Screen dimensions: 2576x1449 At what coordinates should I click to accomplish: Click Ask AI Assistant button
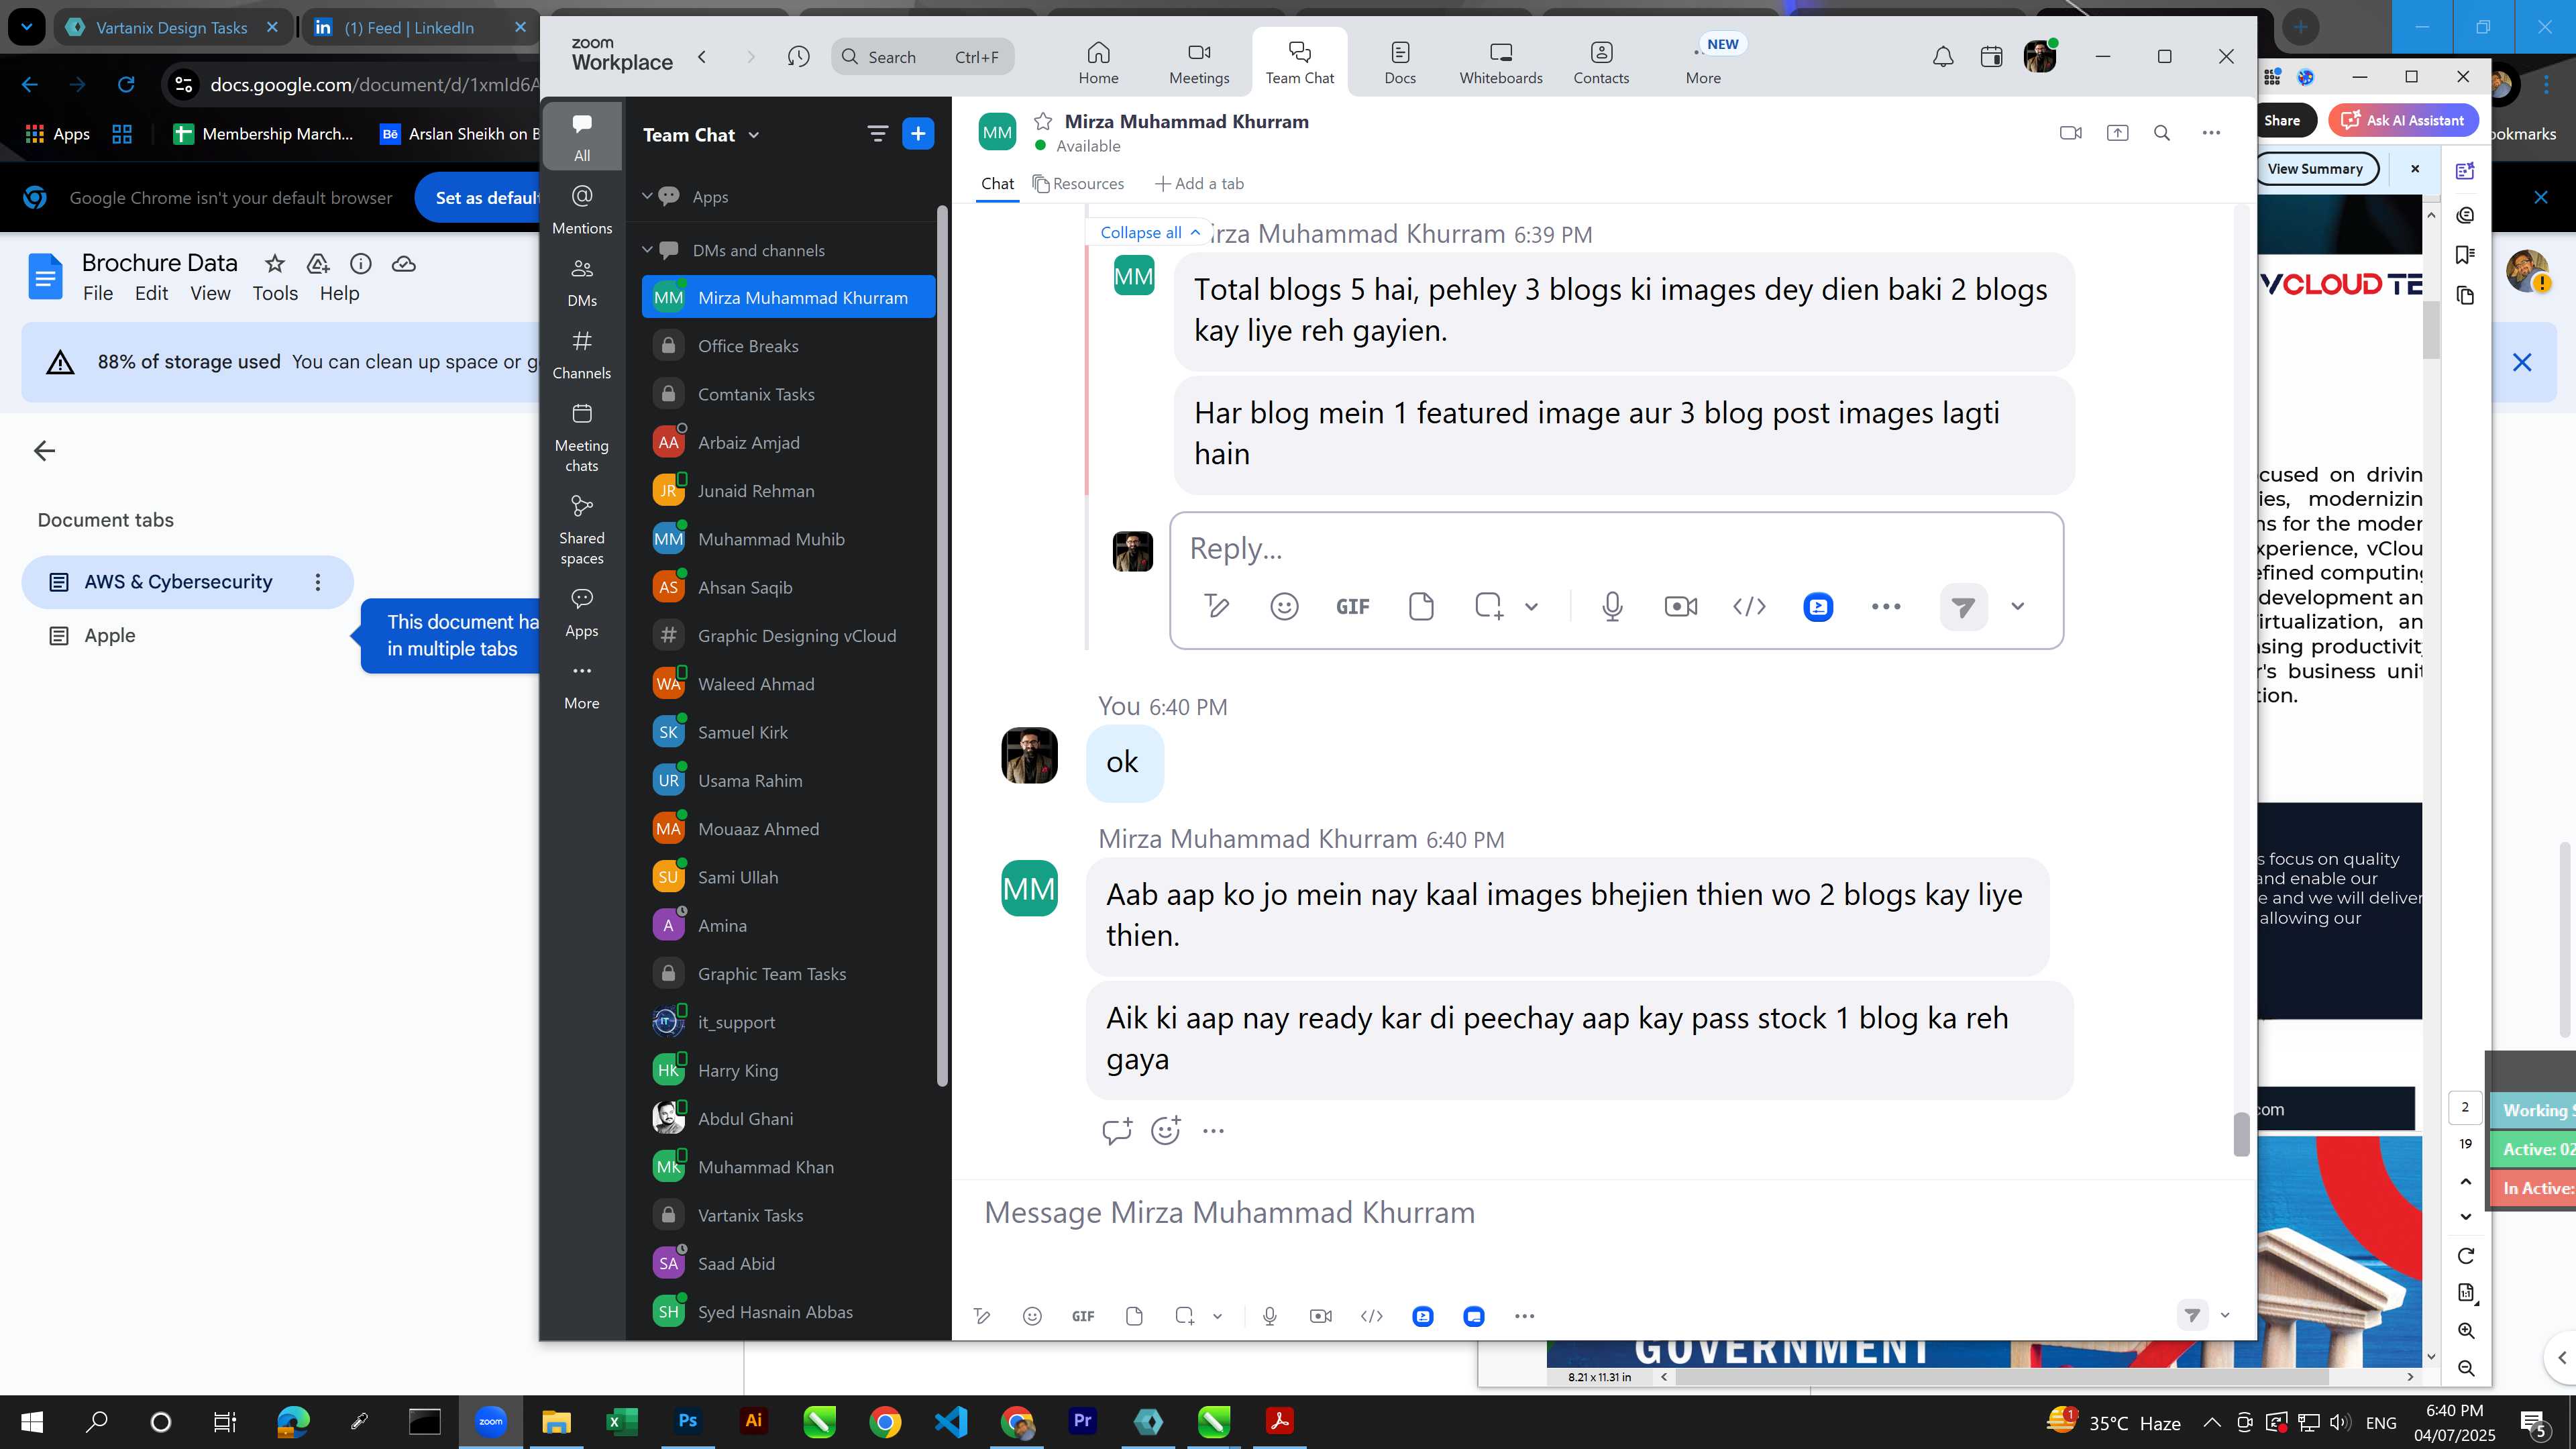pos(2404,120)
